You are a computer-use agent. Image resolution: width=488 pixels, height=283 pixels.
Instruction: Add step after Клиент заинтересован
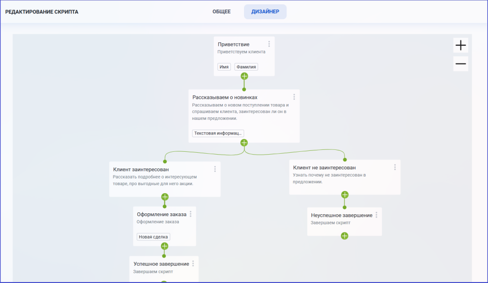(x=165, y=197)
